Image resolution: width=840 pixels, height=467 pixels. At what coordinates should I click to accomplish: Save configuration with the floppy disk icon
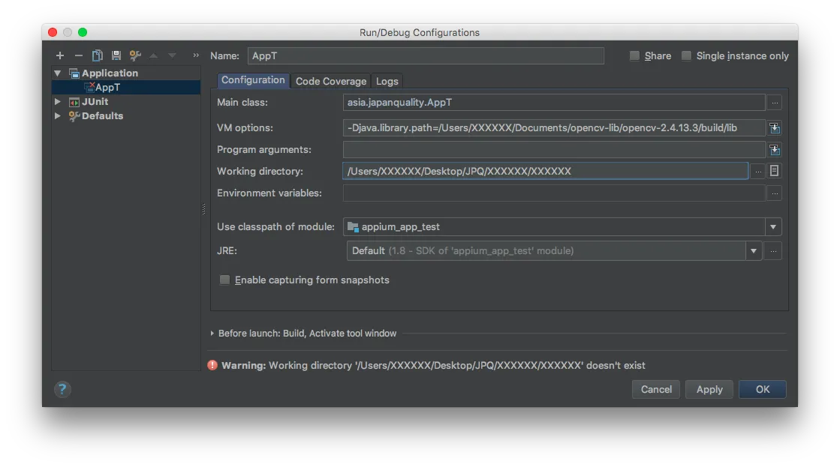click(116, 55)
